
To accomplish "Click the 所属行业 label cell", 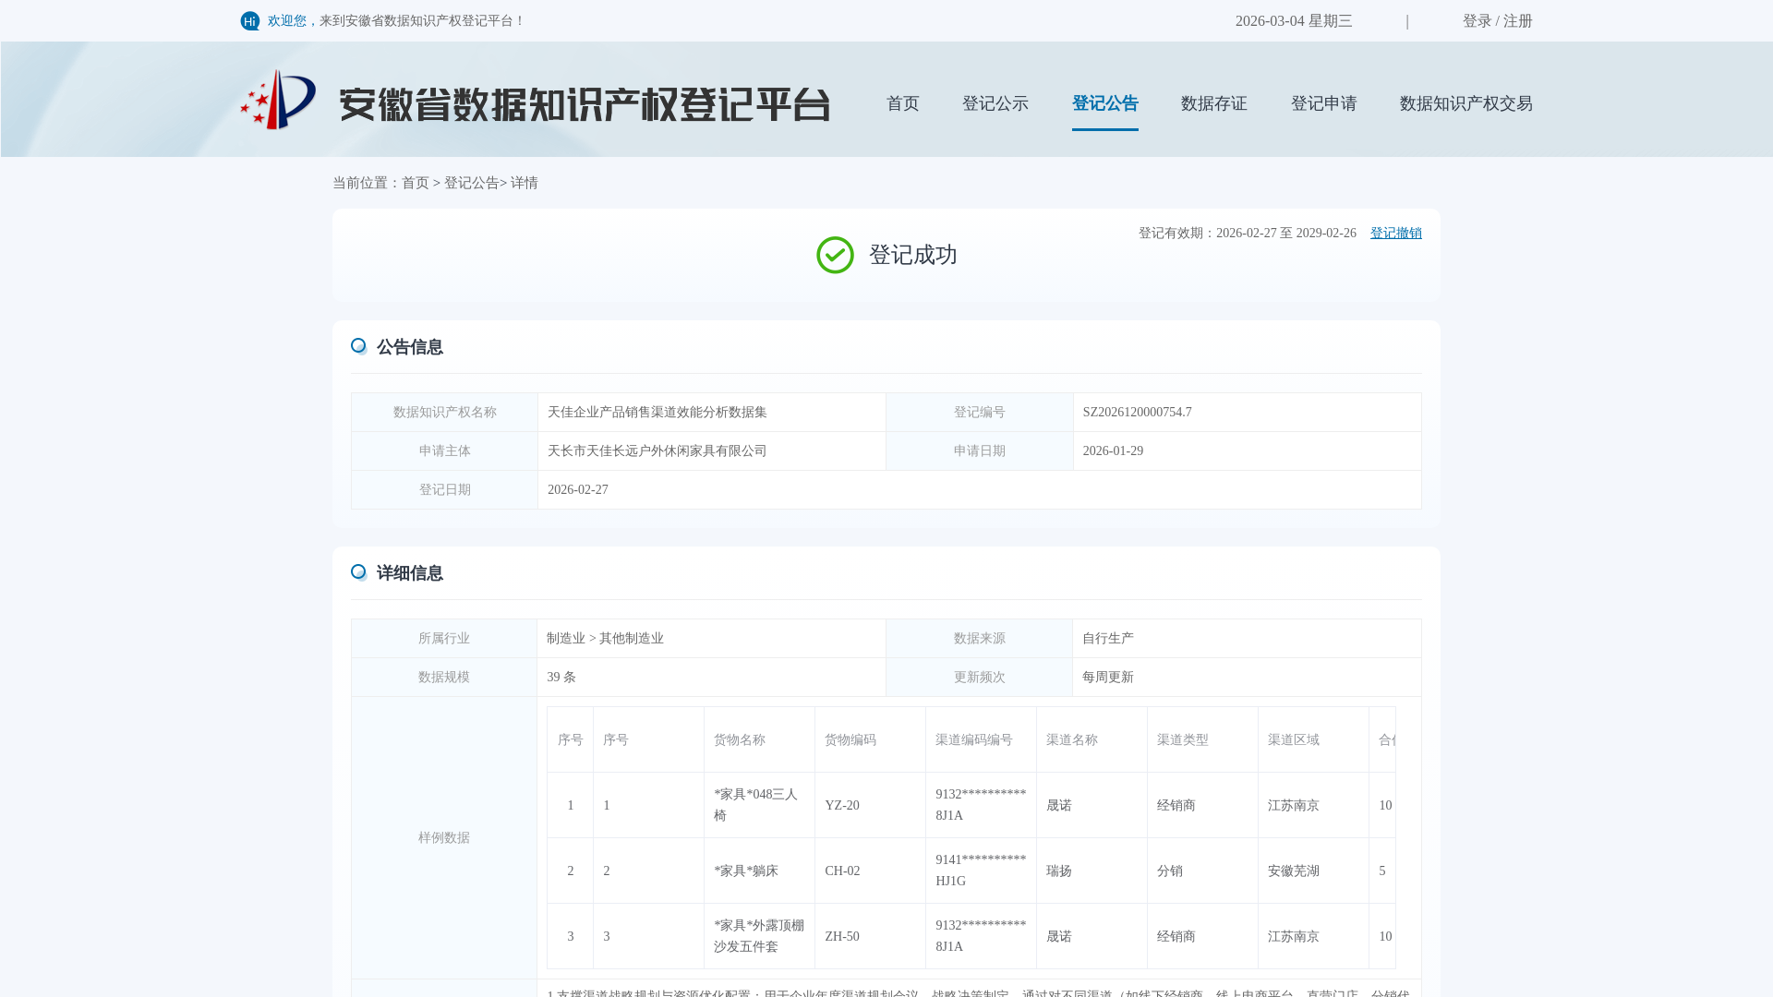I will pos(444,639).
